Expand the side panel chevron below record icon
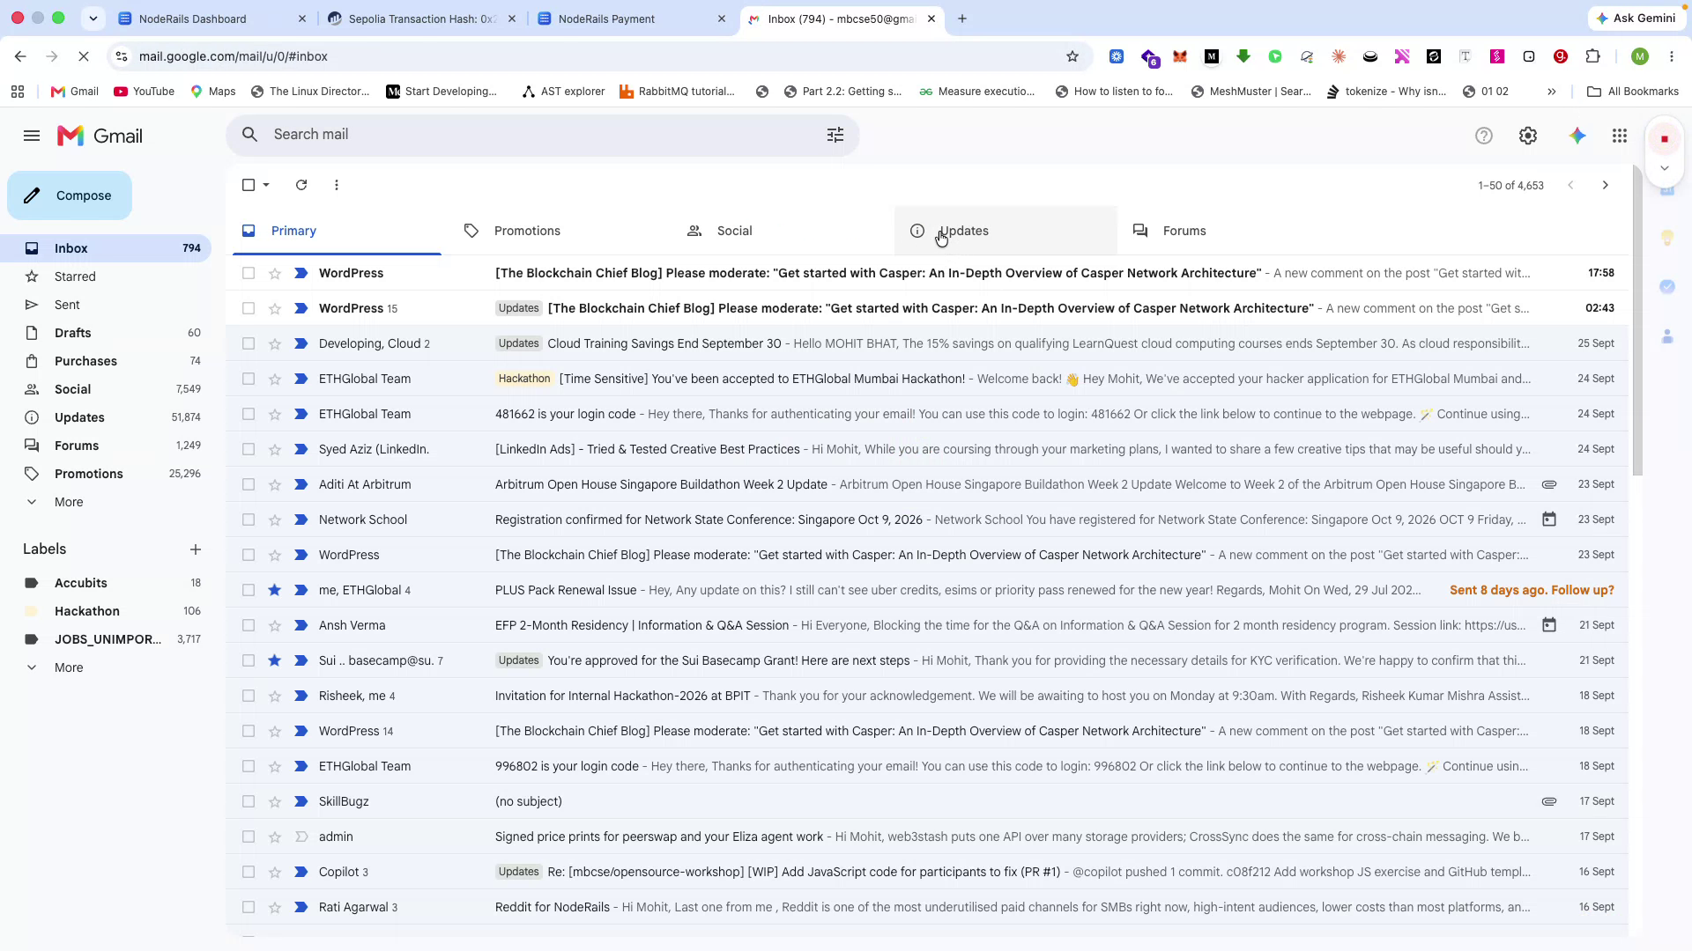Viewport: 1692px width, 951px height. (1665, 168)
